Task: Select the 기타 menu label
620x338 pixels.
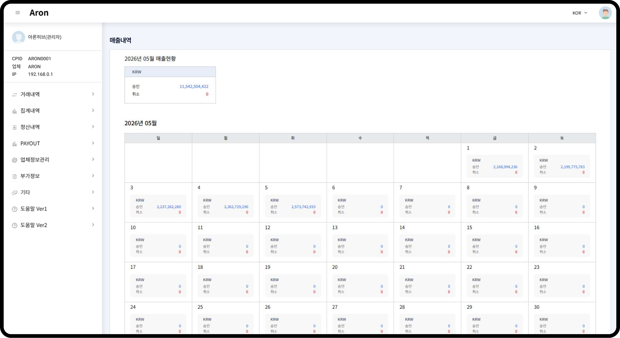Action: [x=25, y=192]
